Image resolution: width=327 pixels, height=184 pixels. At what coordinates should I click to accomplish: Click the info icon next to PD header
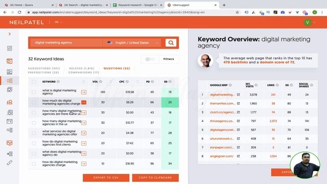coord(152,82)
